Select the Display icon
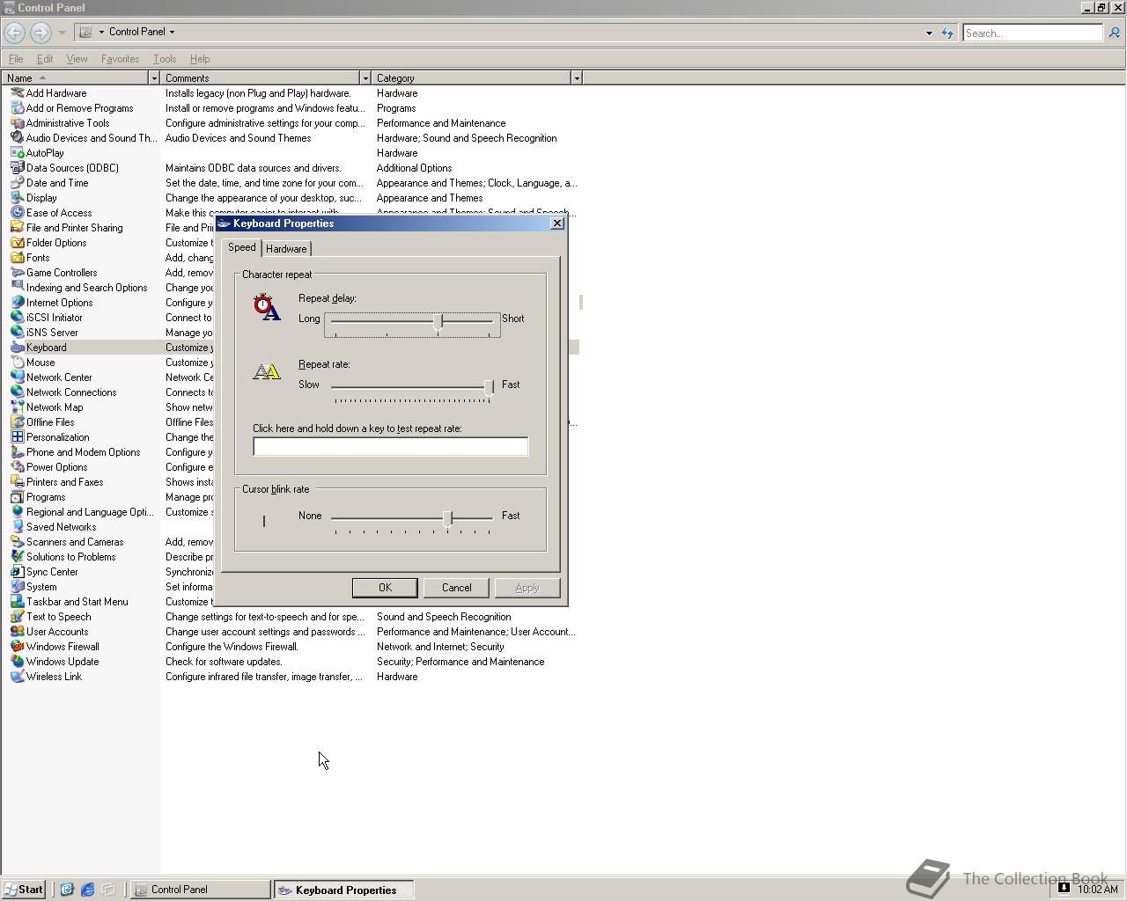1127x901 pixels. coord(17,198)
